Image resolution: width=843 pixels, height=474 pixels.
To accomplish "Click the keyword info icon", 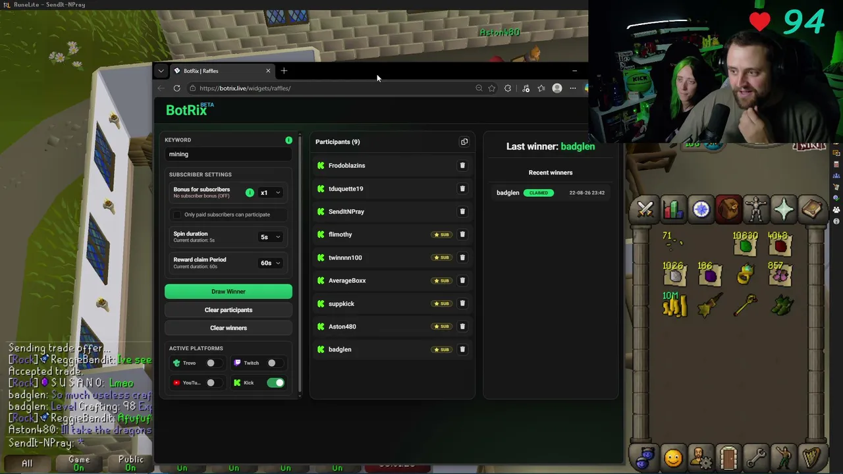I will 288,140.
